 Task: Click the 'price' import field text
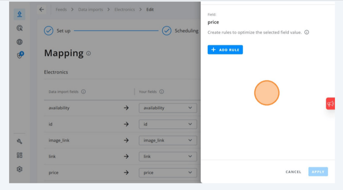54,173
